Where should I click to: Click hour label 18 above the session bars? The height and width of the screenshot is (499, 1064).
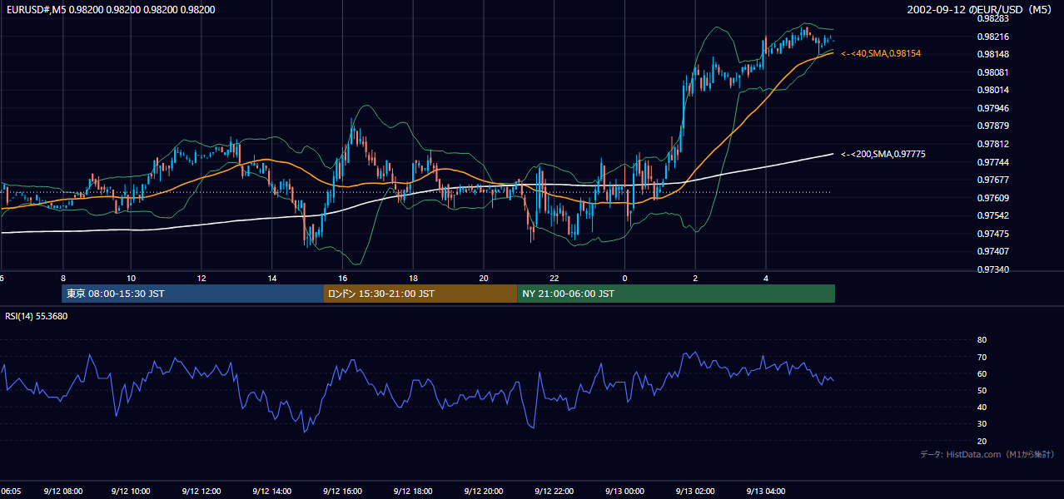(x=413, y=278)
